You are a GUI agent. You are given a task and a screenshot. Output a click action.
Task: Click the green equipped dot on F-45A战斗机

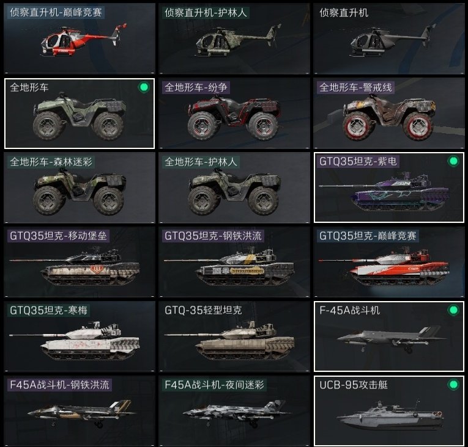tap(453, 310)
